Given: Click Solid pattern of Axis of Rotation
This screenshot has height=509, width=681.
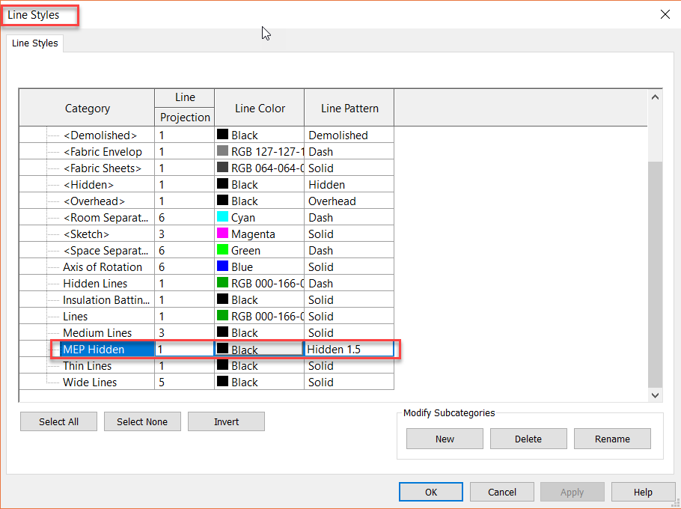Looking at the screenshot, I should (349, 266).
